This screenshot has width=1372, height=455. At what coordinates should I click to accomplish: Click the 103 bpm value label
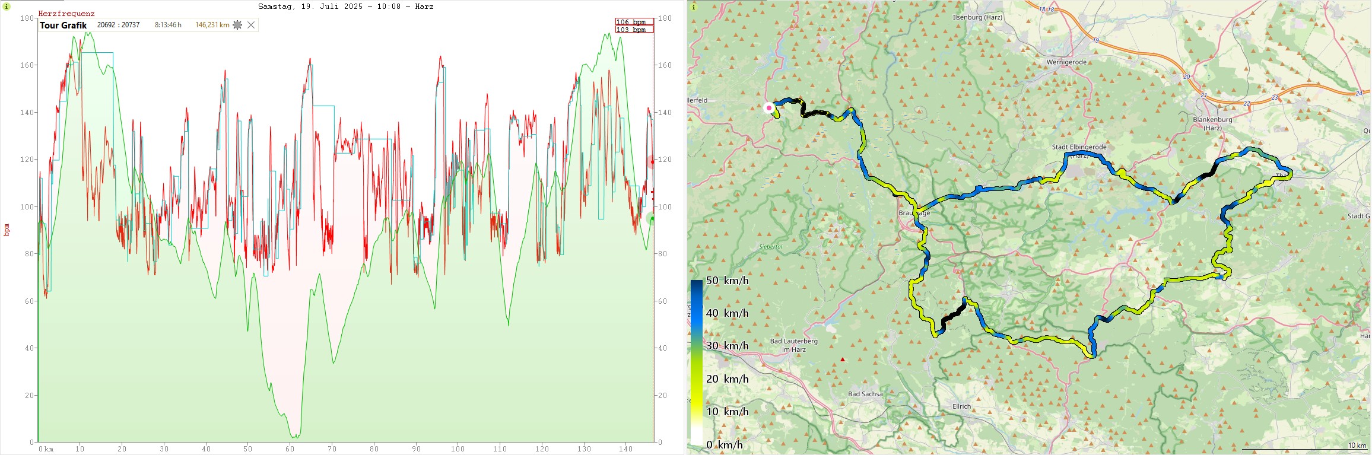point(634,30)
